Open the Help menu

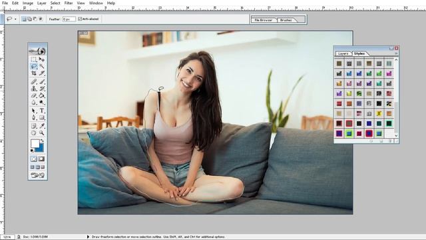coord(111,3)
